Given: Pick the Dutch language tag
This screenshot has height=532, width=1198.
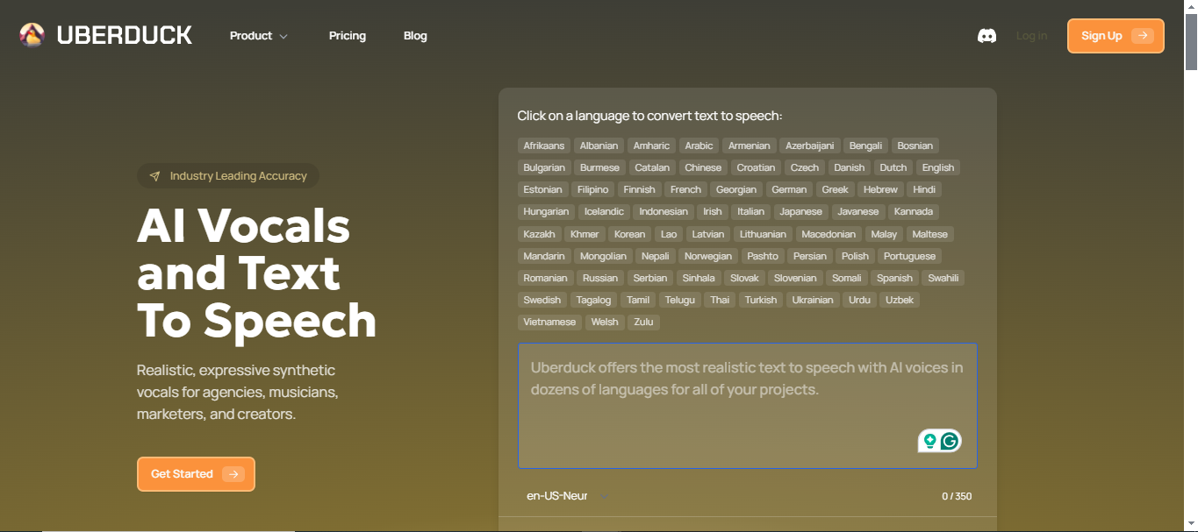Looking at the screenshot, I should pyautogui.click(x=893, y=167).
